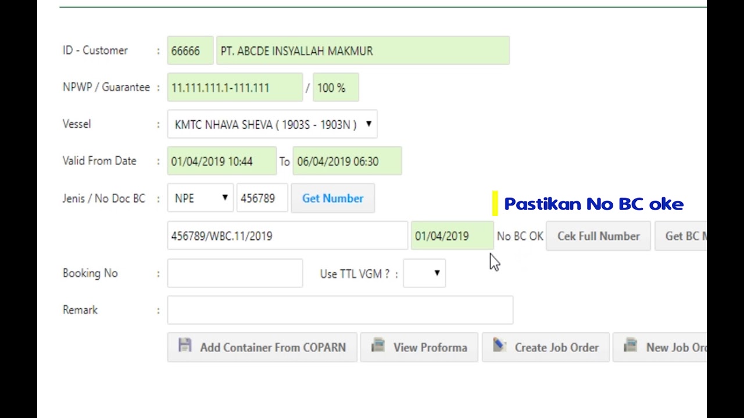
Task: Click the Booking No label
Action: (90, 273)
